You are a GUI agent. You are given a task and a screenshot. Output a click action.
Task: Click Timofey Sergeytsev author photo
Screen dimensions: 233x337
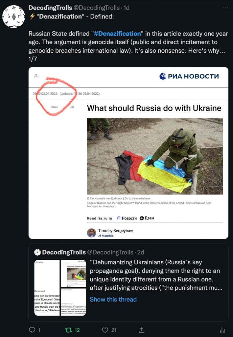click(91, 233)
